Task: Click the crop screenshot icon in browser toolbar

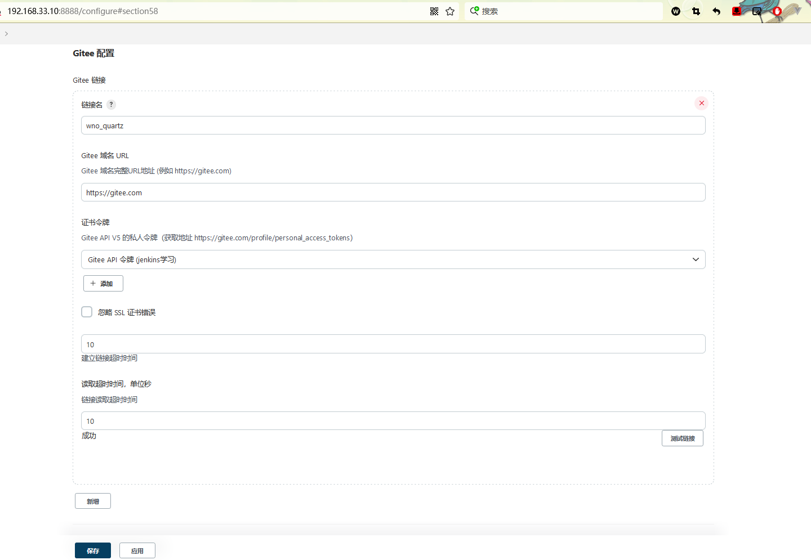Action: click(x=696, y=11)
